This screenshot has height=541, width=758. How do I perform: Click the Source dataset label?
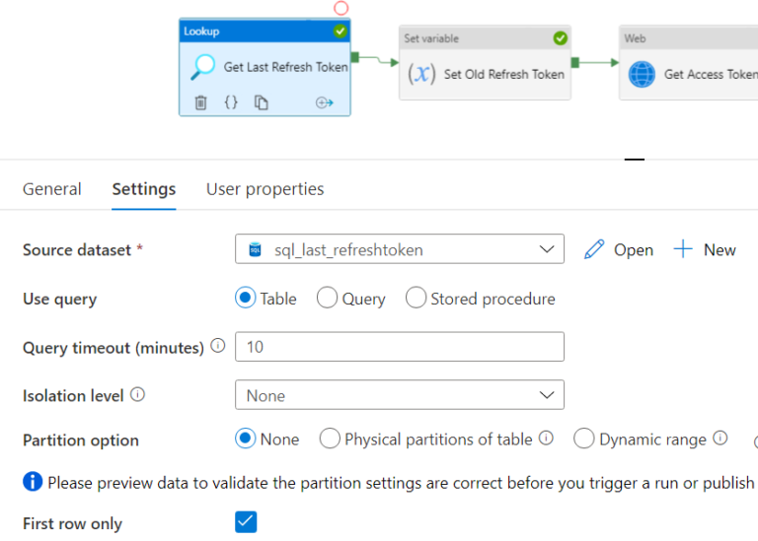click(77, 249)
